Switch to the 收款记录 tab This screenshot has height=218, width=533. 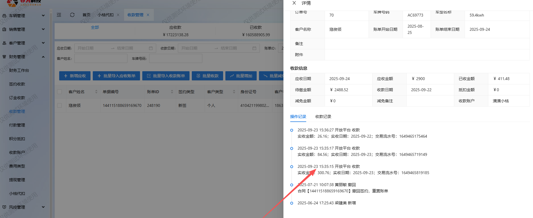click(x=323, y=117)
